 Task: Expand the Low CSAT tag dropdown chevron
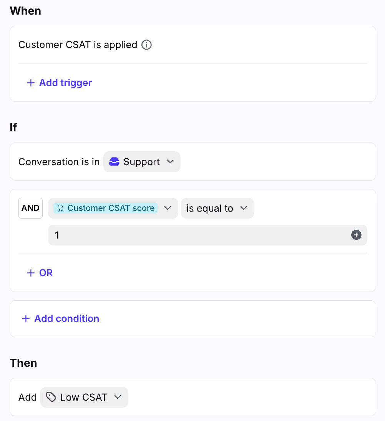(x=118, y=397)
